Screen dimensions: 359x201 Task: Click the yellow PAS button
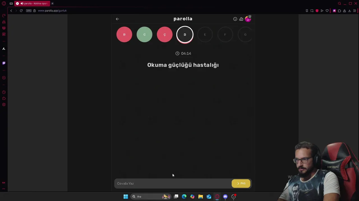(x=241, y=183)
